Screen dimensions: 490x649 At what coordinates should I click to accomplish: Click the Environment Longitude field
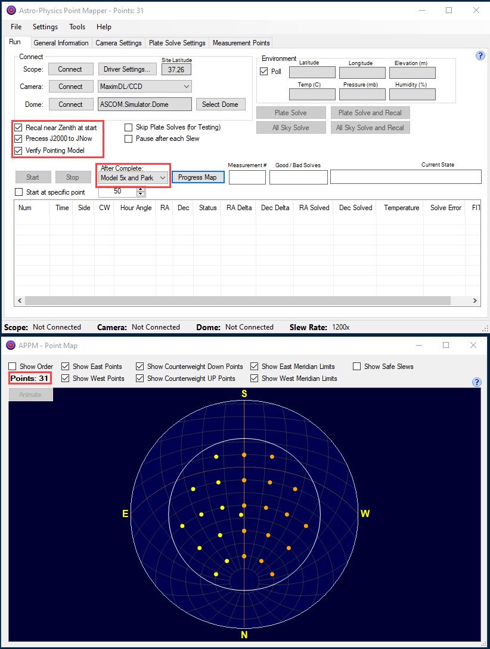point(362,73)
